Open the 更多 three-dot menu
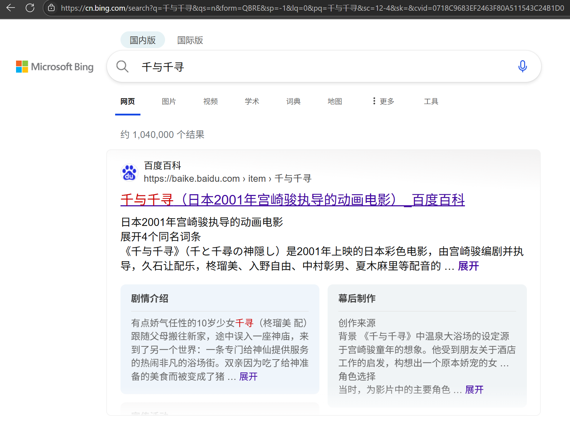 [384, 101]
